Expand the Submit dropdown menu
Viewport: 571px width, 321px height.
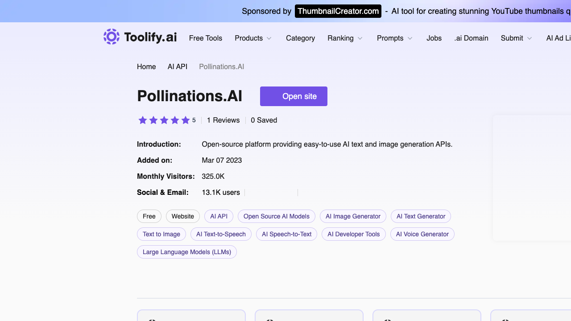pos(517,38)
